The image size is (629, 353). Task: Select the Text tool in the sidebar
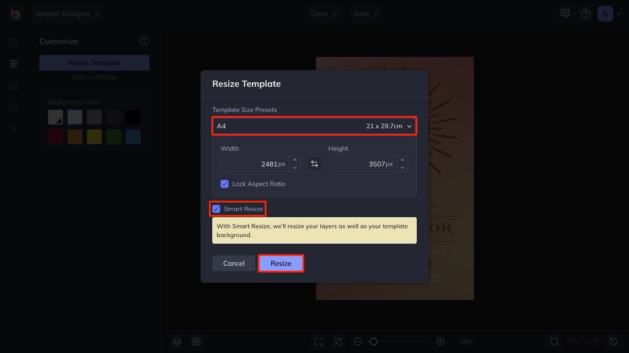coord(13,128)
